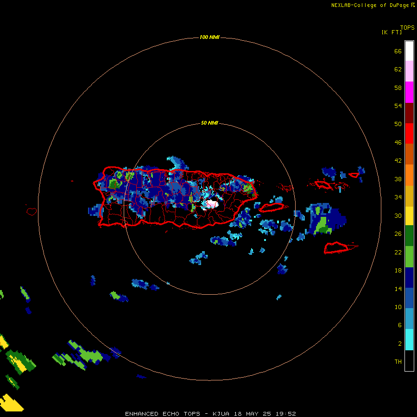Click the dark green 30 kft legend swatch

tap(409, 236)
